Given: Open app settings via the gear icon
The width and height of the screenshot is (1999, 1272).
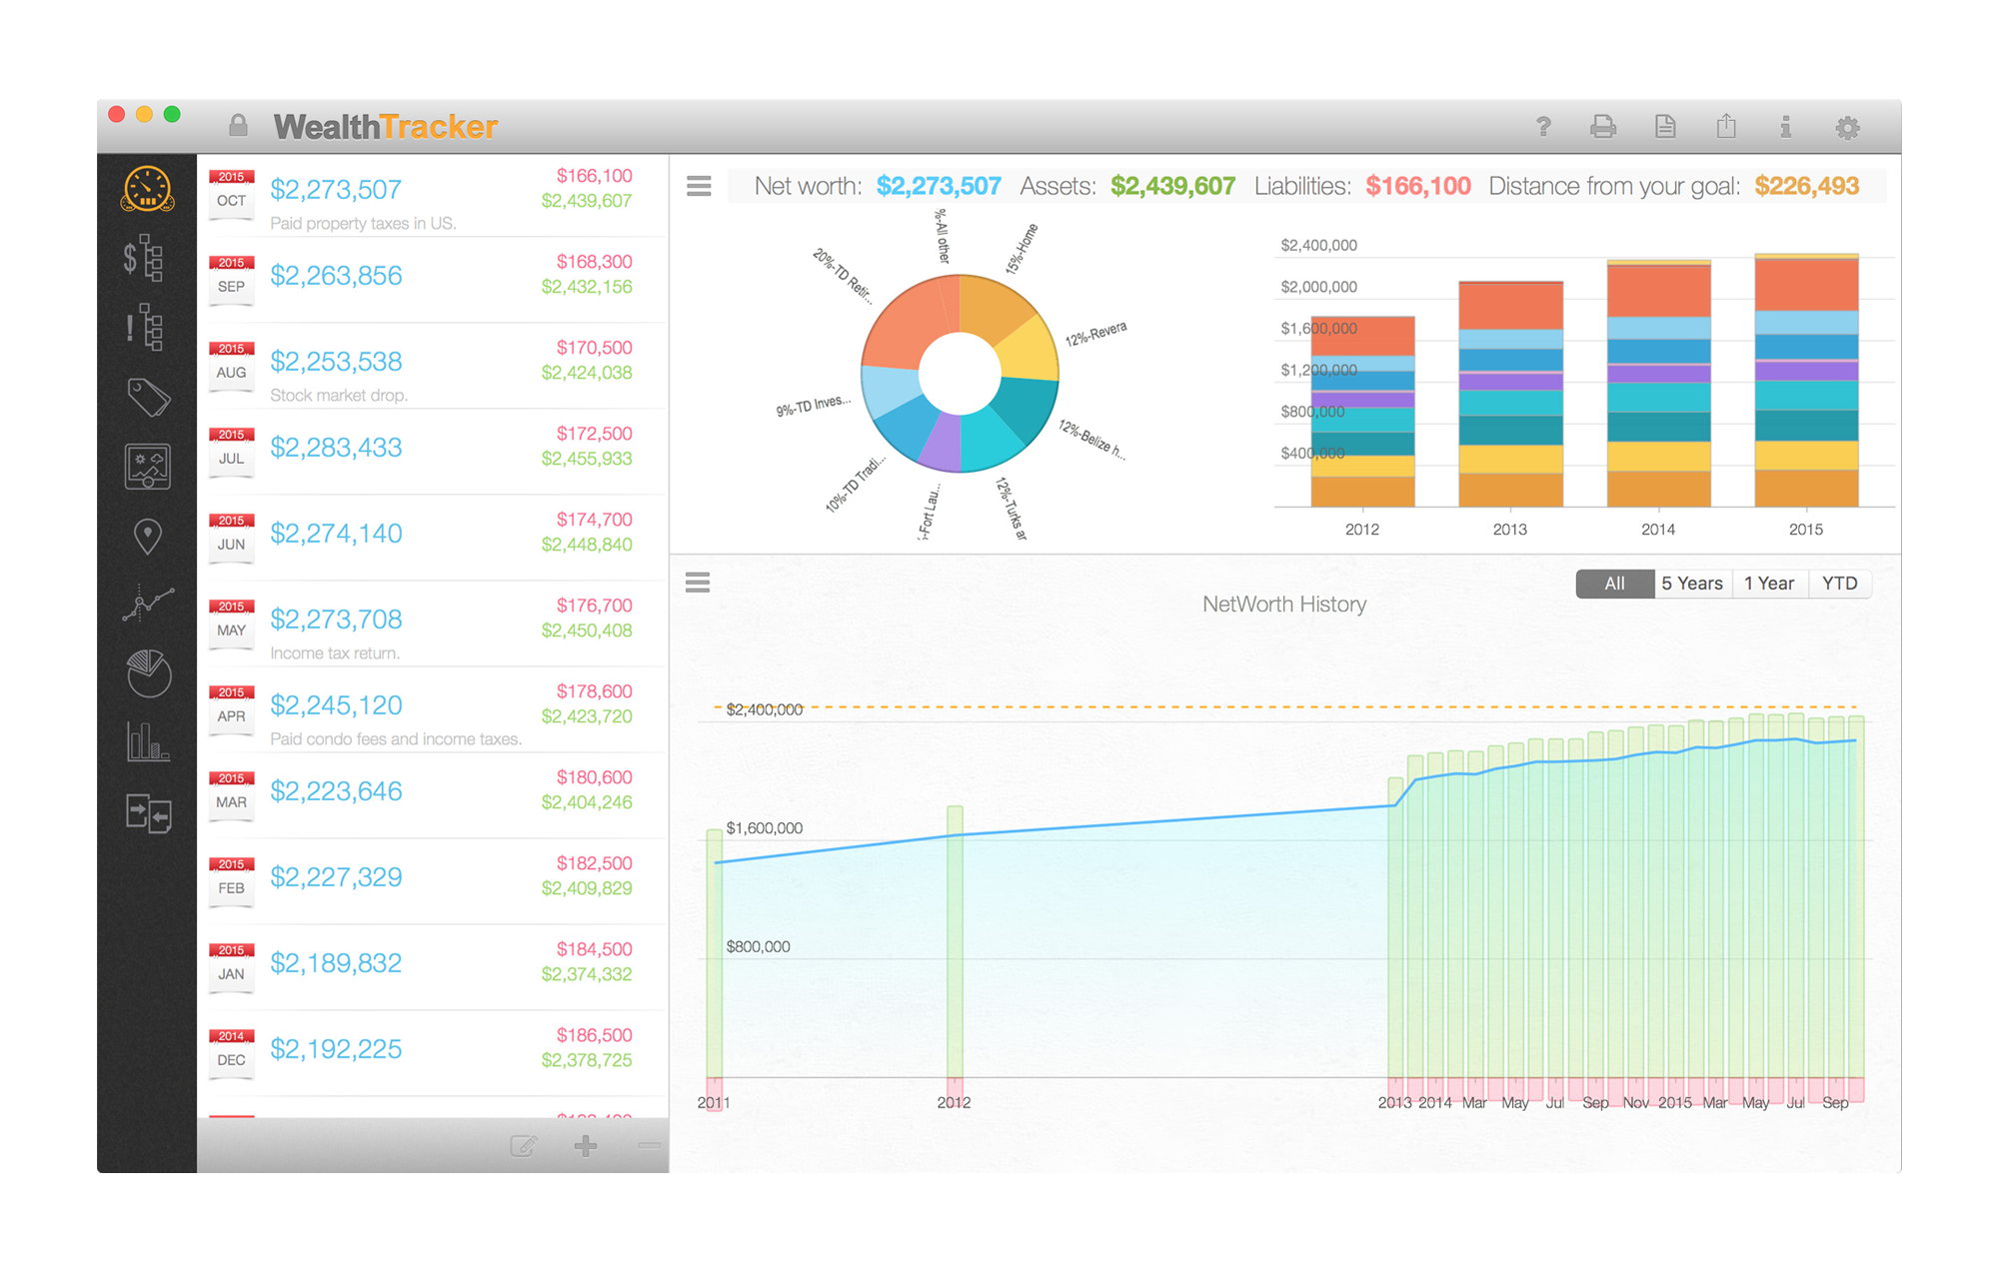Looking at the screenshot, I should tap(1848, 127).
